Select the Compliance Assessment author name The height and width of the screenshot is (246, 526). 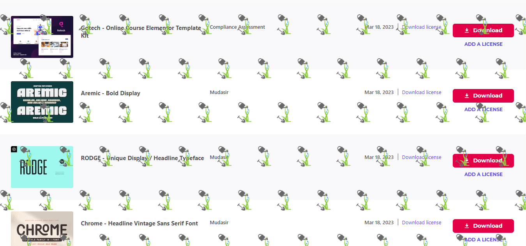tap(237, 27)
